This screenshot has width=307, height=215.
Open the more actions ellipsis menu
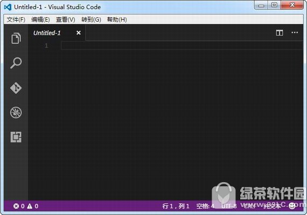point(295,32)
